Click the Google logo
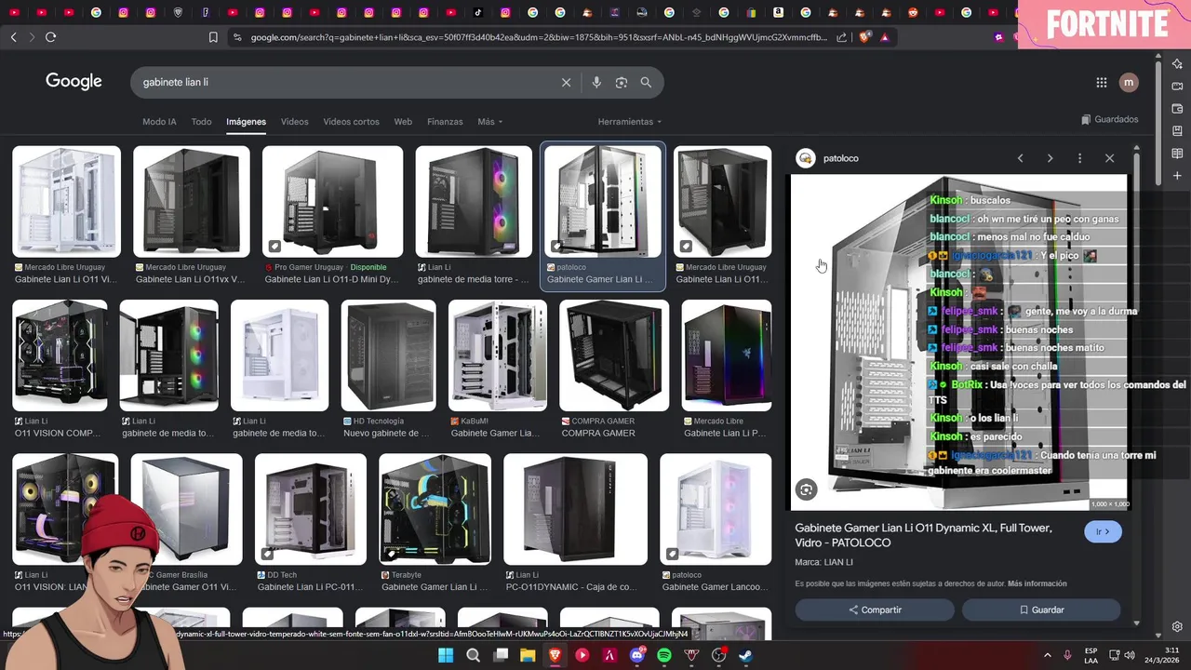The image size is (1191, 670). coord(74,82)
